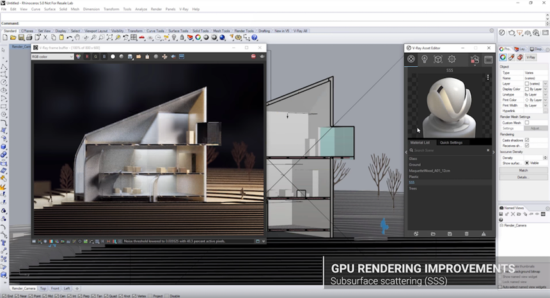Click the Match button
Viewport: 550px width, 298px height.
[x=523, y=170]
